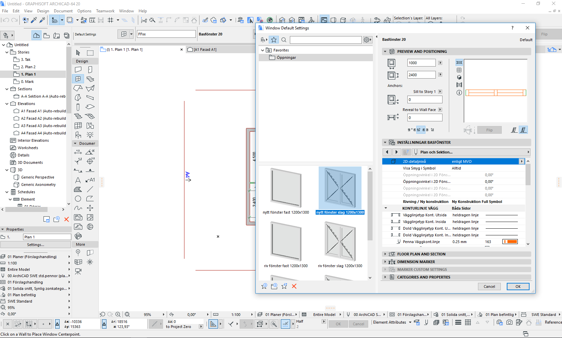Viewport: 562px width, 338px height.
Task: Select the Text tool in toolbox
Action: [78, 180]
